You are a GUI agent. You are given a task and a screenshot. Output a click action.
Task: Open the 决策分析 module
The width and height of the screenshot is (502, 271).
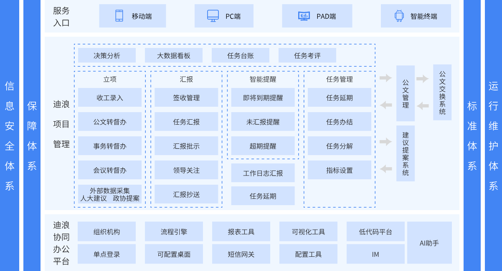[x=107, y=55]
